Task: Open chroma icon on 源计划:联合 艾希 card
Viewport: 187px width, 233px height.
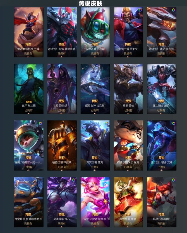Action: pos(174,123)
